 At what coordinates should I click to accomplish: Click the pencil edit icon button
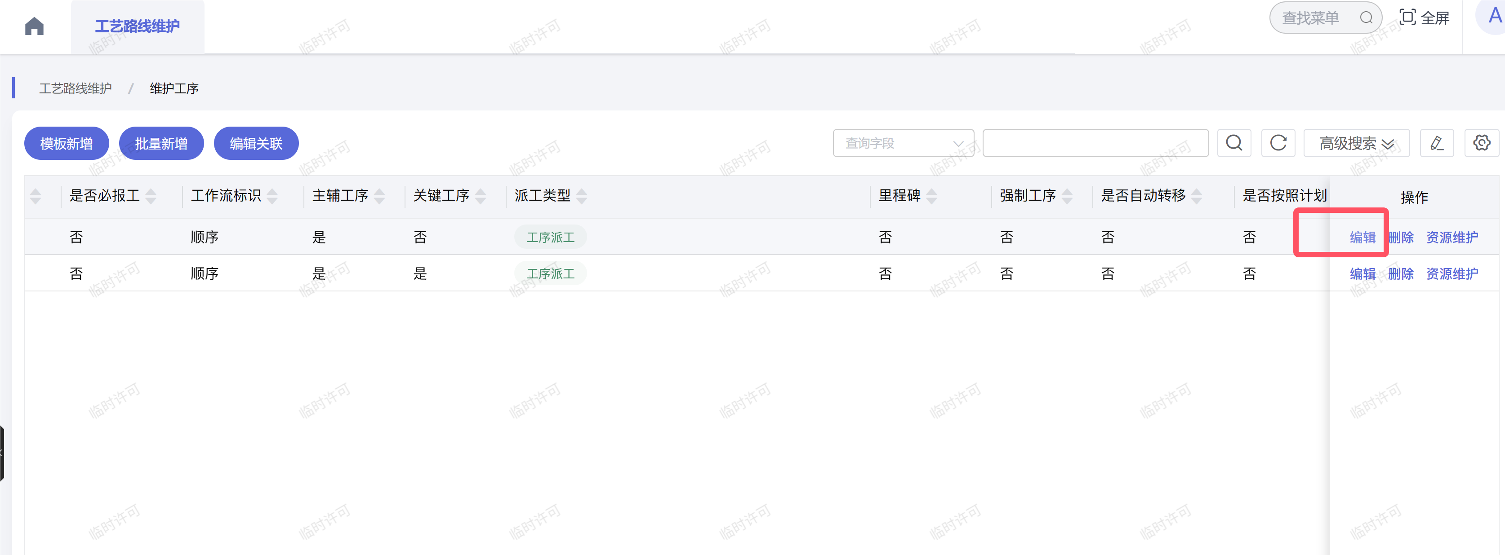coord(1437,143)
